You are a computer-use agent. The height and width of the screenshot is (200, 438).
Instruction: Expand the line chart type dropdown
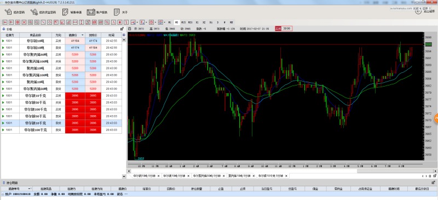137,22
